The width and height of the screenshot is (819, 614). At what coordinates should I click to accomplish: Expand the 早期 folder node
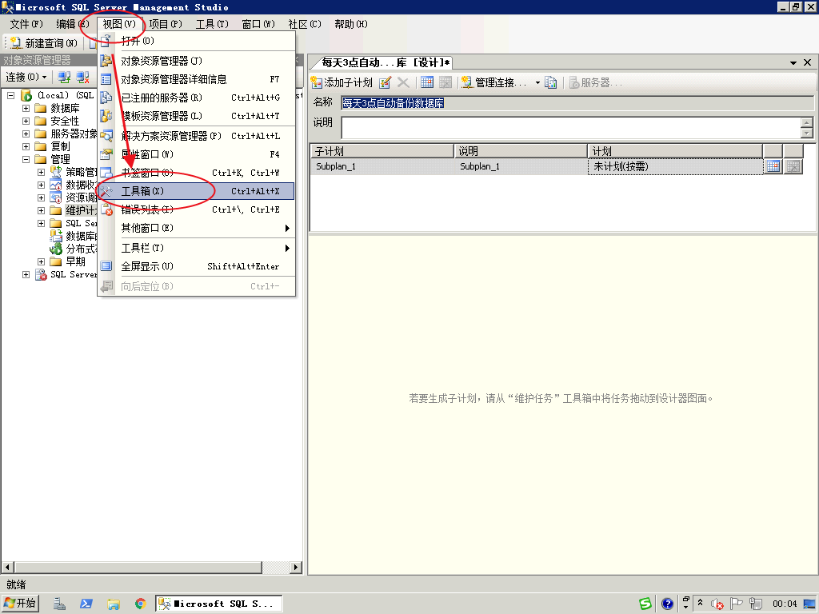pyautogui.click(x=41, y=261)
